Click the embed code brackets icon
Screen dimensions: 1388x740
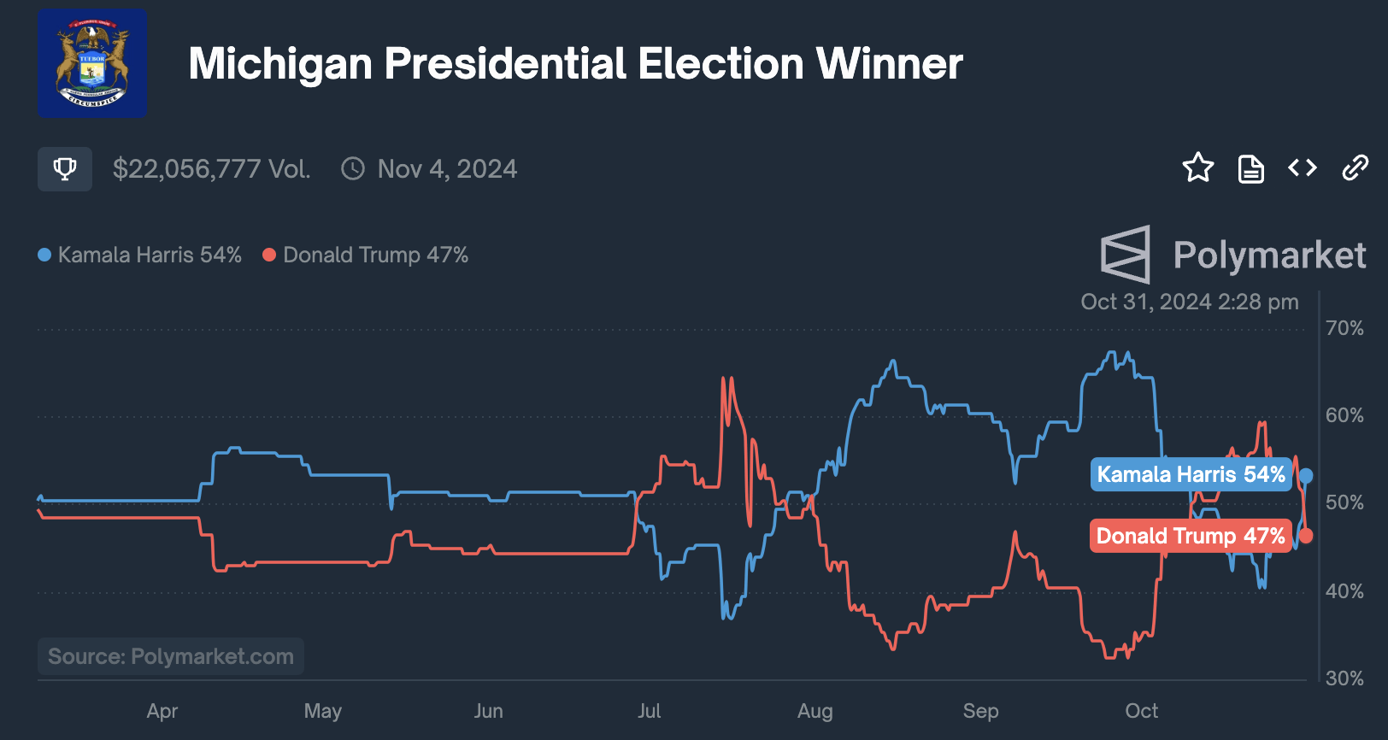point(1302,167)
